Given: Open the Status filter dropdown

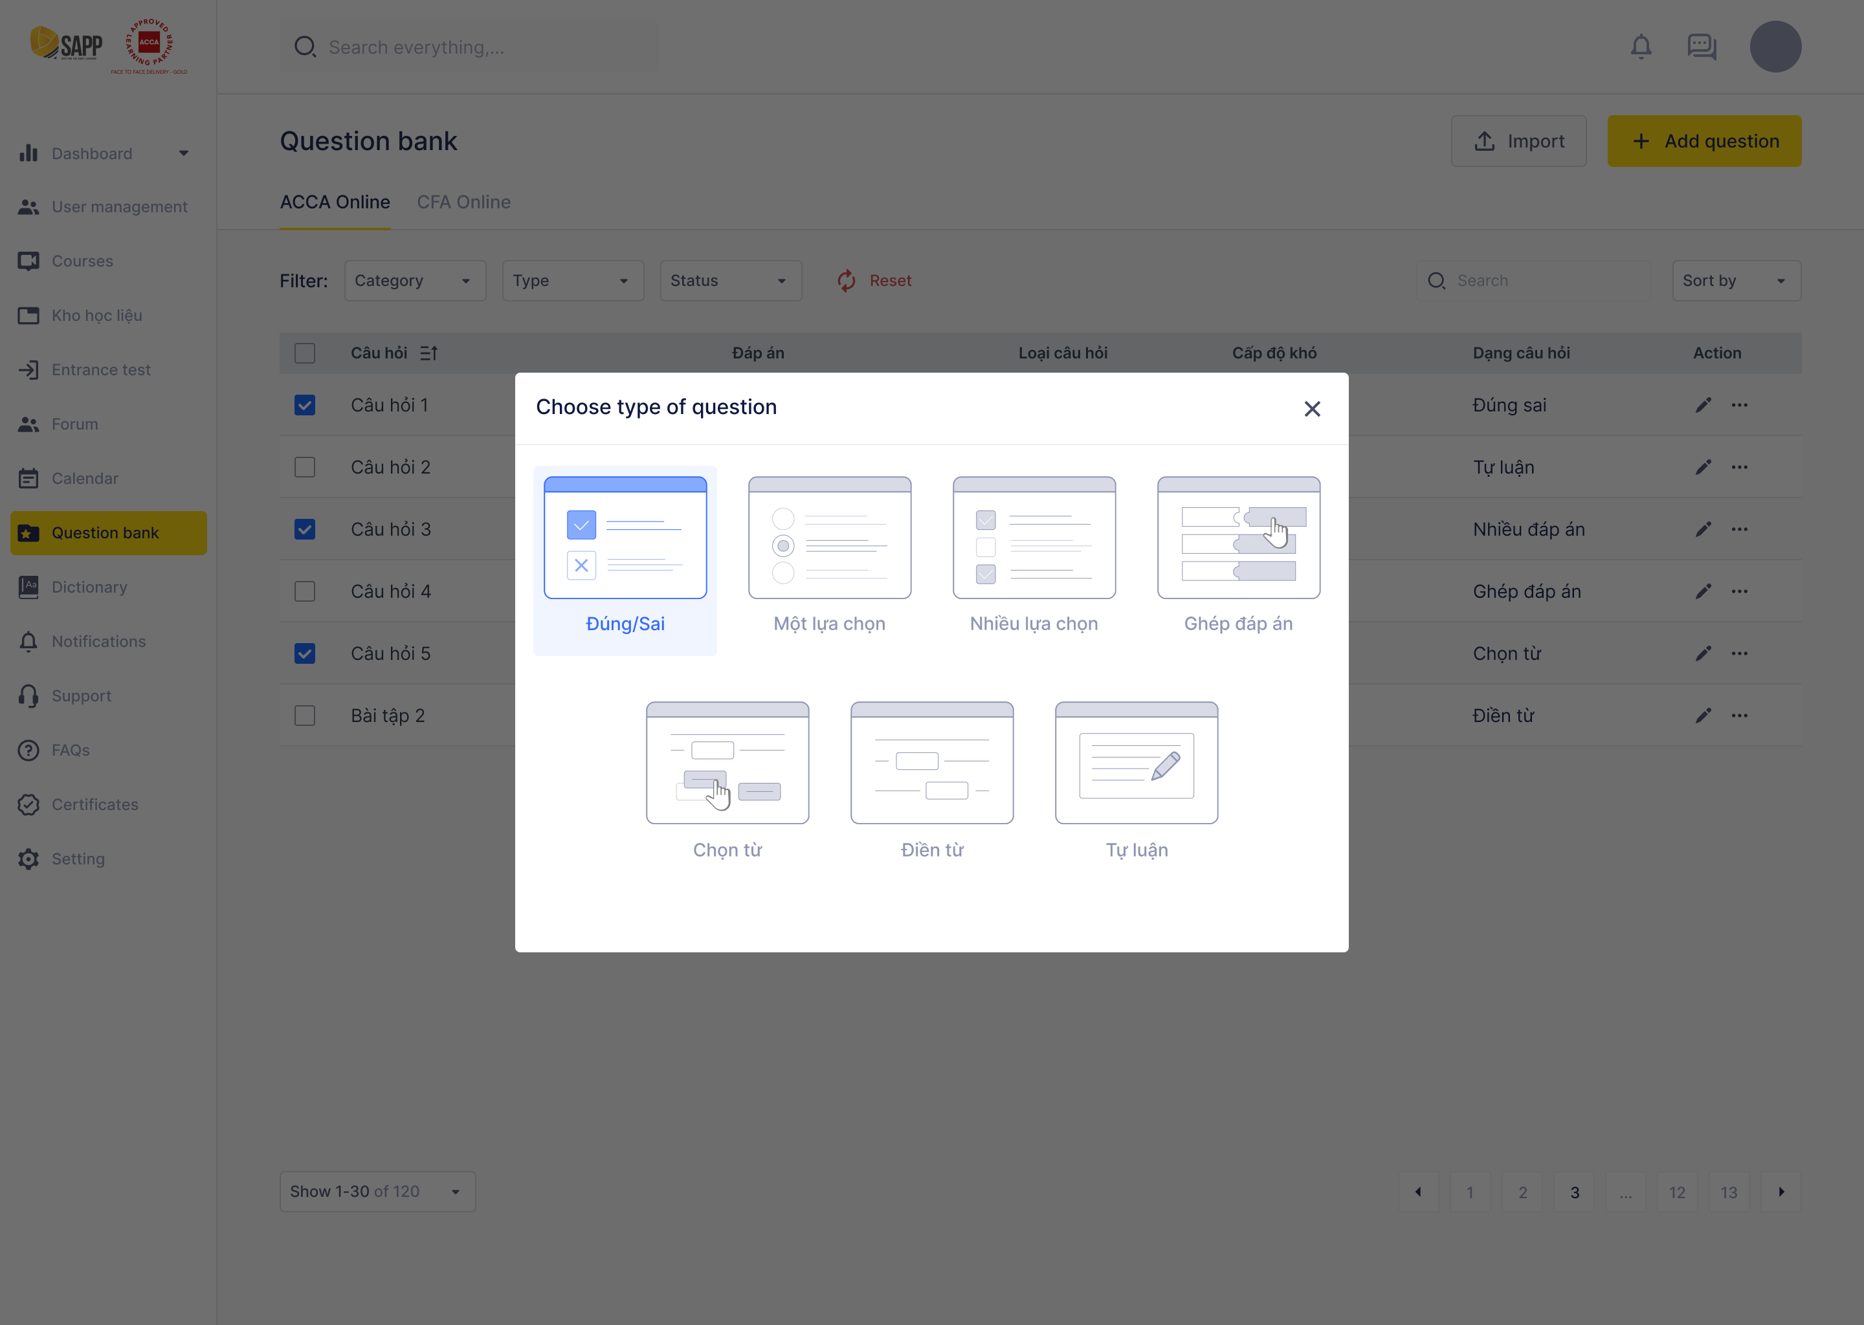Looking at the screenshot, I should click(731, 281).
